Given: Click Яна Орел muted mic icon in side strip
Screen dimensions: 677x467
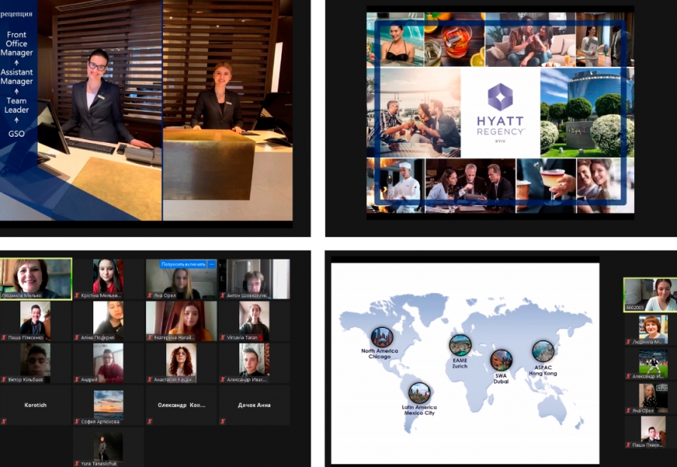Looking at the screenshot, I should (x=628, y=411).
